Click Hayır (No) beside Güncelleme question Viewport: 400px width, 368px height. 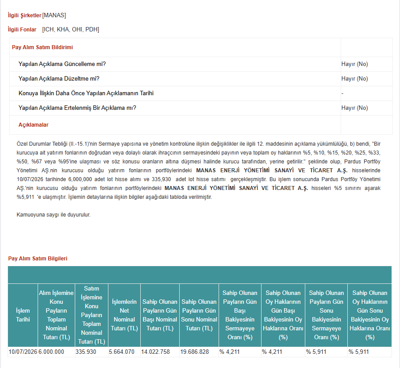tap(354, 64)
